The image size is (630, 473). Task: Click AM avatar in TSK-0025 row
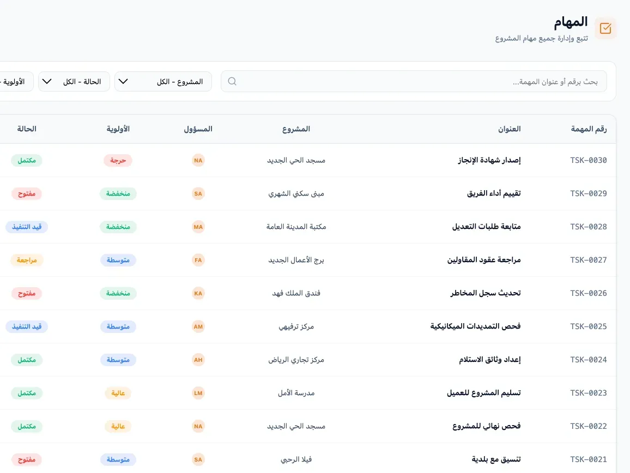(198, 326)
